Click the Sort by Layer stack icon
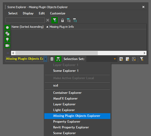Screen dimensions: 151x136 [52, 59]
